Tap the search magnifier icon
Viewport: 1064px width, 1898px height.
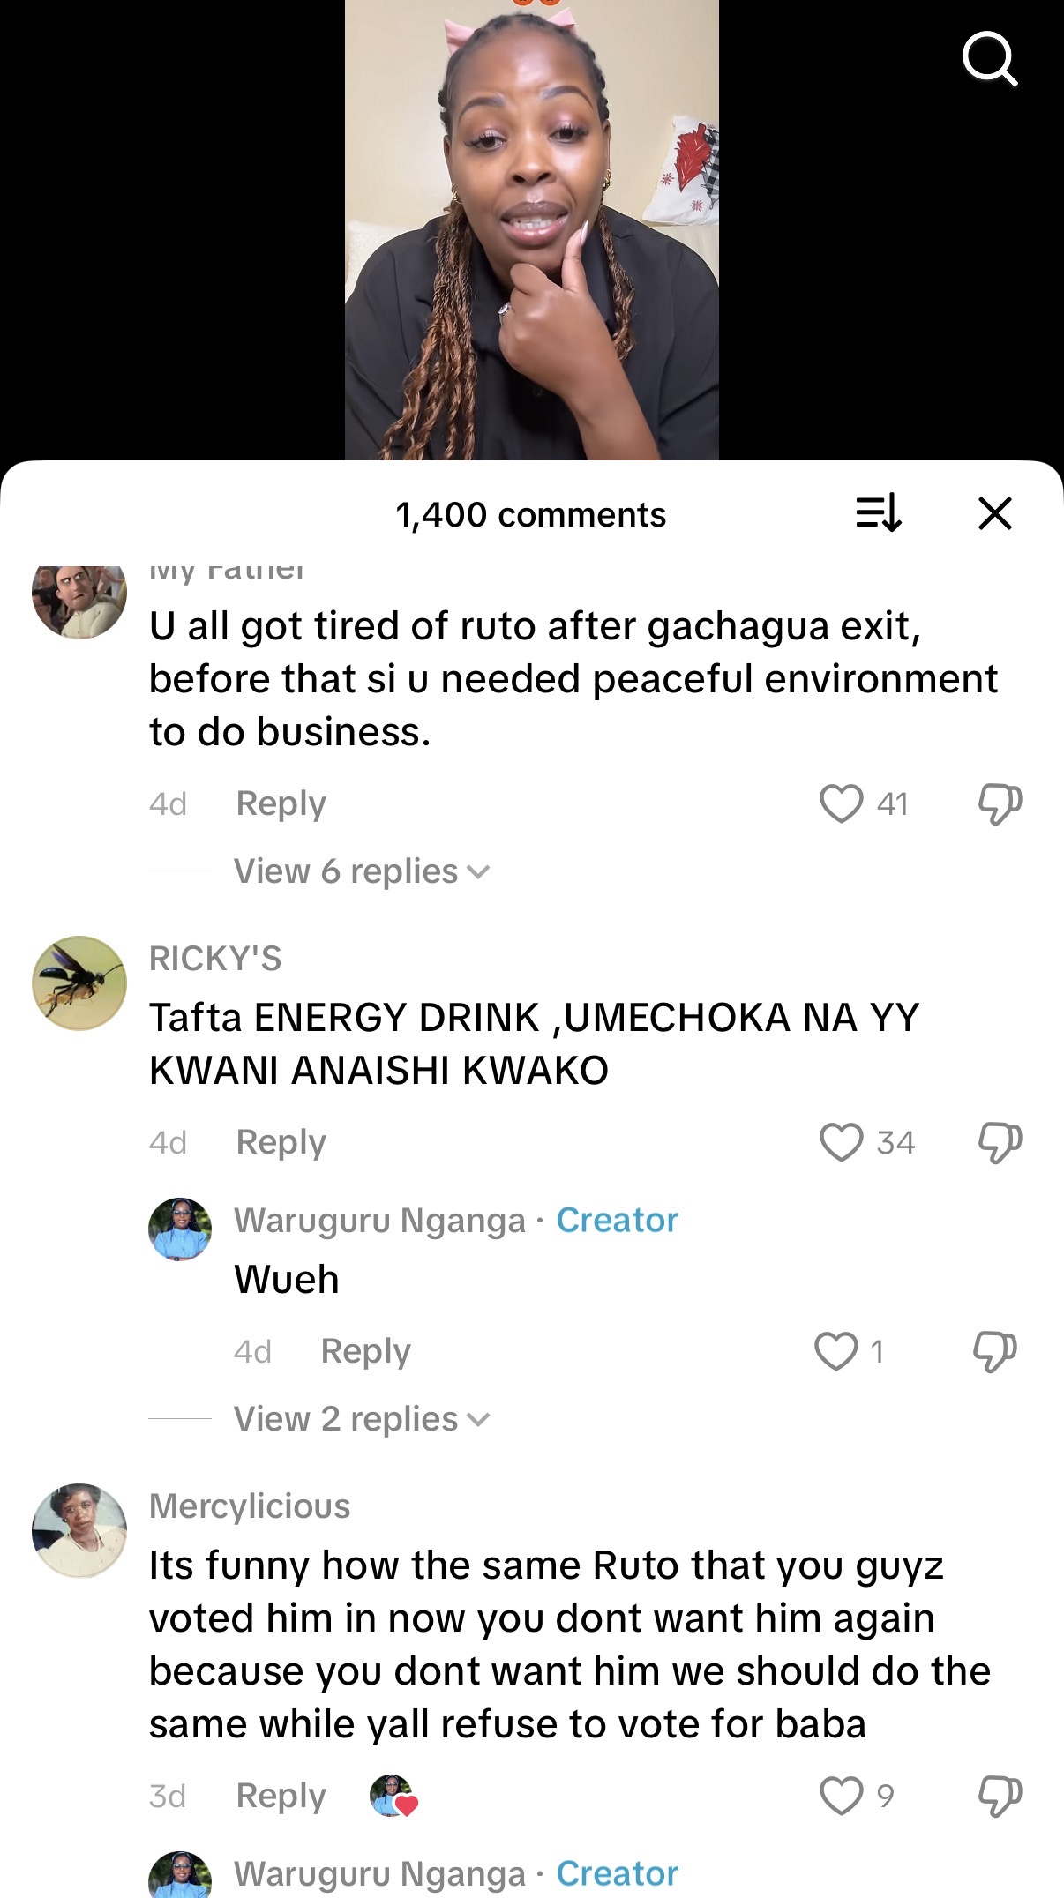click(x=990, y=58)
